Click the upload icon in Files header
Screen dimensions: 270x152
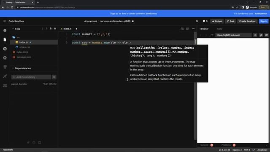pyautogui.click(x=46, y=29)
